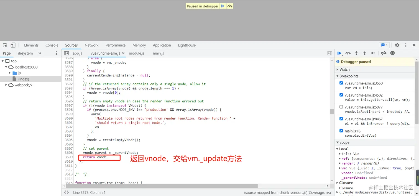Toggle pause on exceptions

pyautogui.click(x=392, y=53)
